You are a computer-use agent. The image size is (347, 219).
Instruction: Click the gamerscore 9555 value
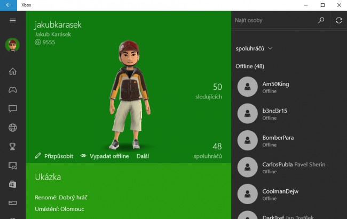pos(49,42)
